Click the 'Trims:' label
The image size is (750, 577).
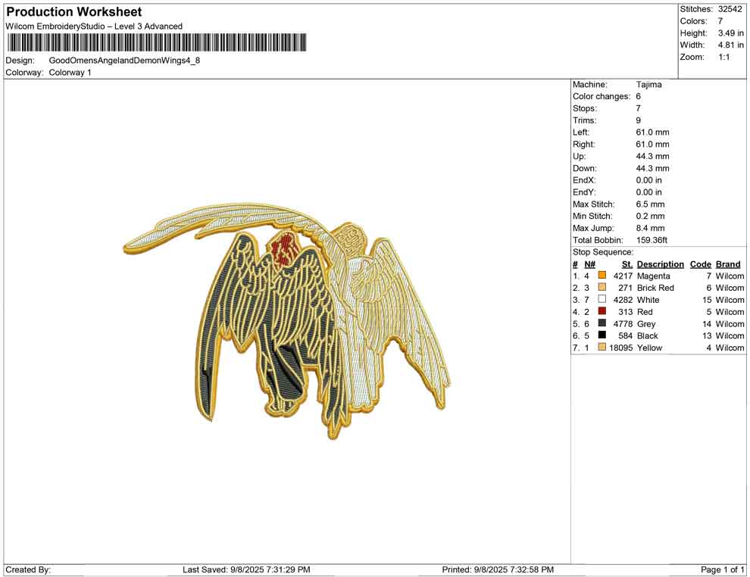tap(585, 120)
